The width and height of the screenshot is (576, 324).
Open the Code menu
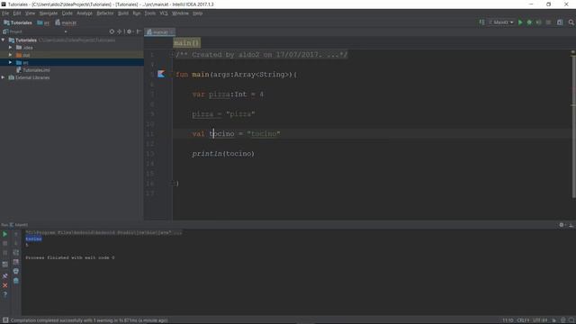tap(67, 13)
